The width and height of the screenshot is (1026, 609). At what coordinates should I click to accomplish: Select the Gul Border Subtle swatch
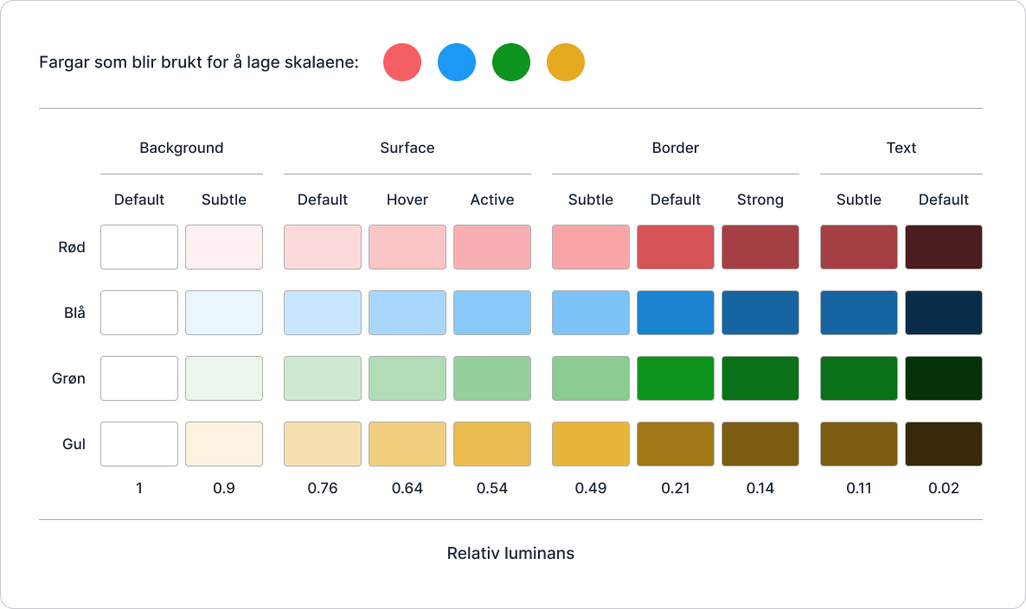tap(591, 444)
